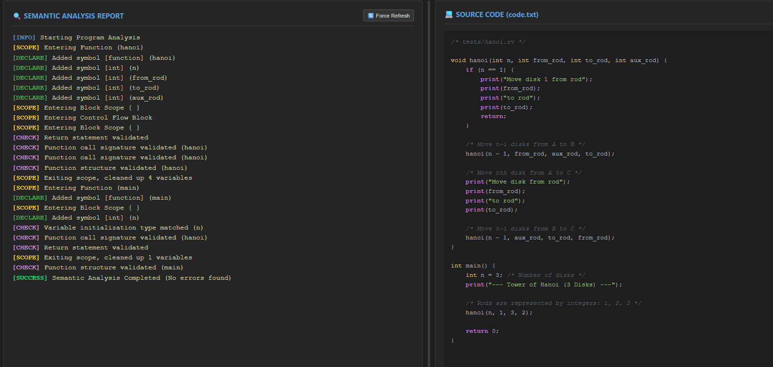This screenshot has height=367, width=773.
Task: Click 'Function structure validated (main)' log line
Action: click(x=98, y=267)
